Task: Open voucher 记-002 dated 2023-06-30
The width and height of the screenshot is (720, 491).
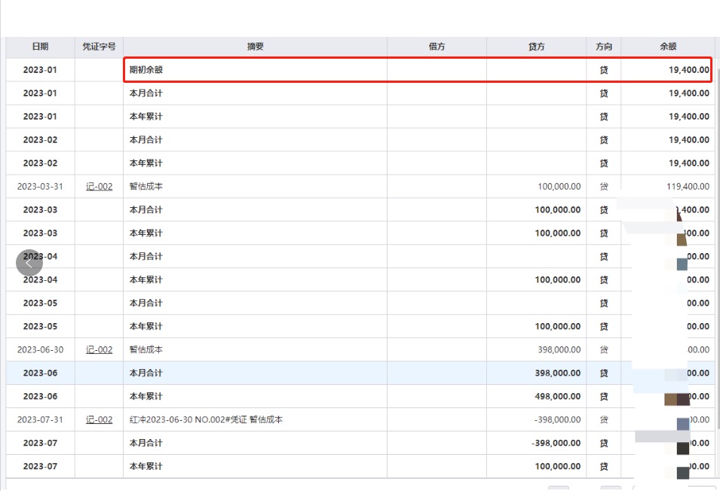Action: (x=99, y=349)
